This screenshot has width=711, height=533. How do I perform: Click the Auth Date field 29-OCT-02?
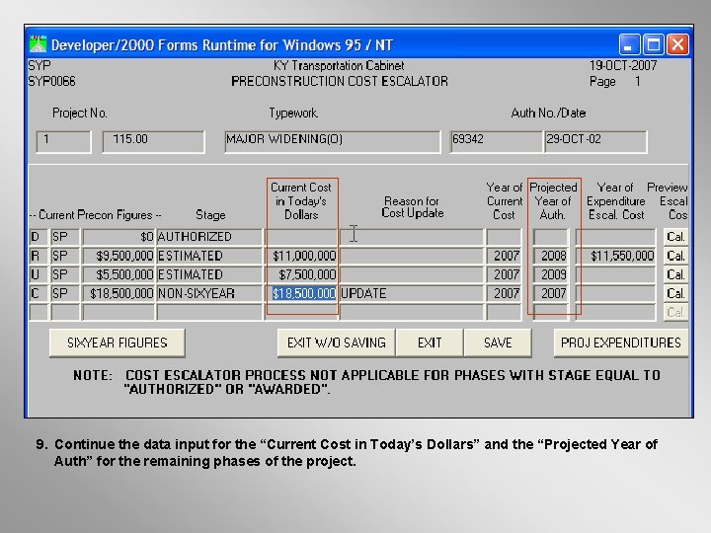[x=595, y=141]
